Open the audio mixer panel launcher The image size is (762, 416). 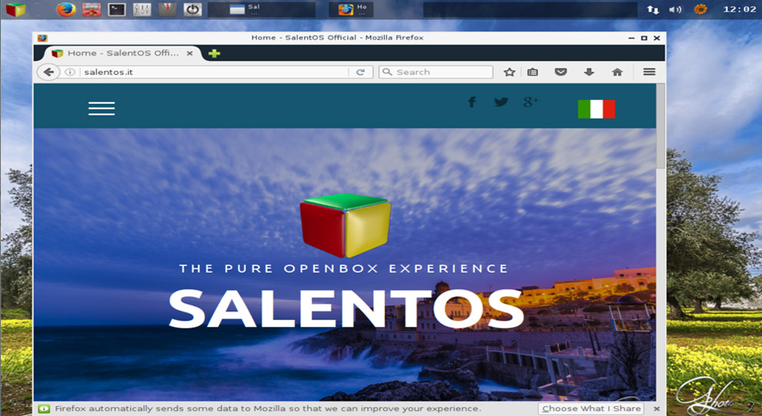coord(142,9)
